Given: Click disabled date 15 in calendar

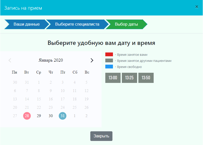Looking at the screenshot, I should tap(39, 99).
